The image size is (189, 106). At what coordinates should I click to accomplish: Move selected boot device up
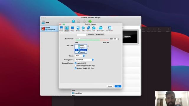88,46
